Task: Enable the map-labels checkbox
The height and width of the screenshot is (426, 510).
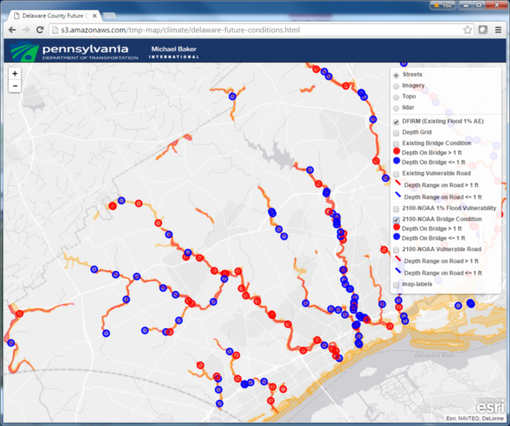Action: (396, 284)
